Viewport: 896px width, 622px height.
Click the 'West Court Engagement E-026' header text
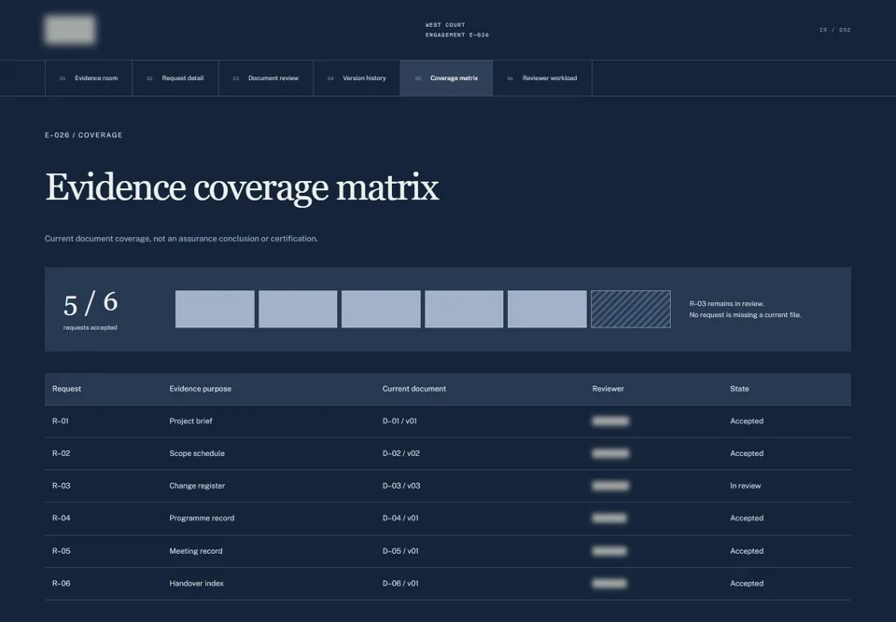click(457, 30)
